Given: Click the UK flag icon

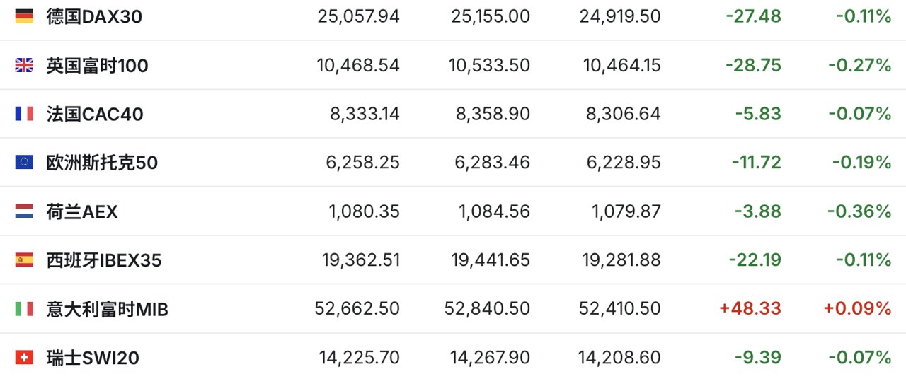Looking at the screenshot, I should click(24, 65).
